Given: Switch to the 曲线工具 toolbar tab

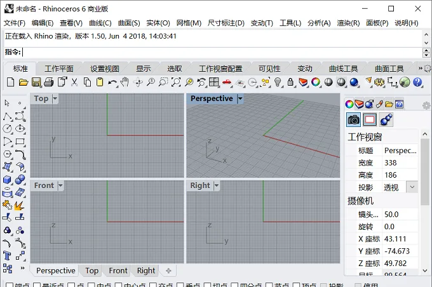Looking at the screenshot, I should [x=343, y=69].
